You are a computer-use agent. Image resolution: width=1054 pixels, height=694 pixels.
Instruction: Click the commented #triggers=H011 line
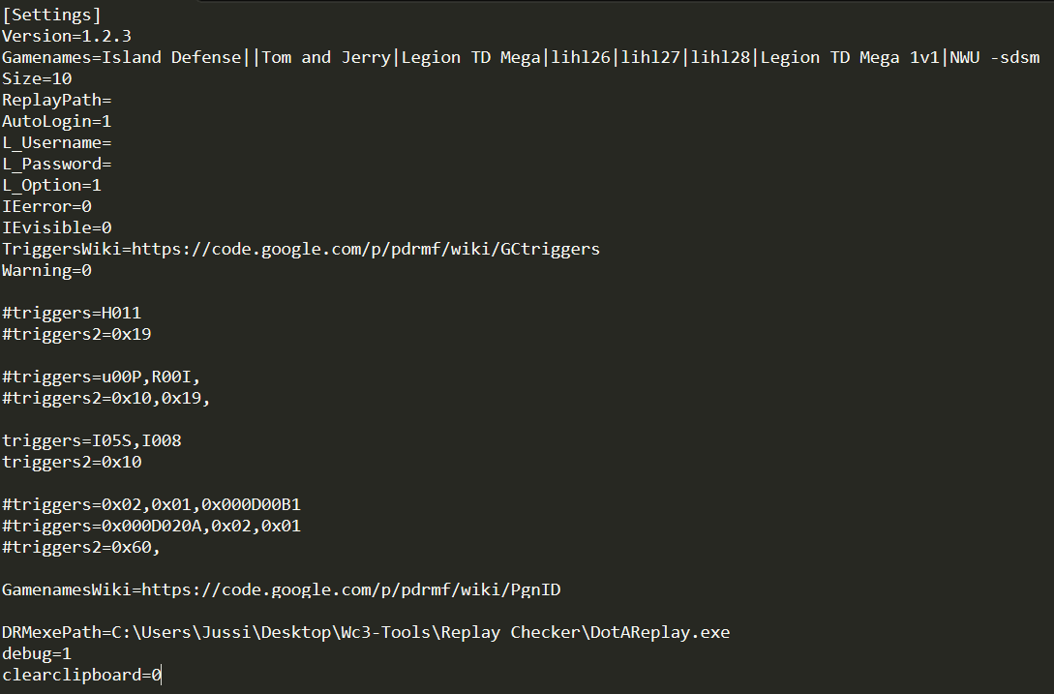(x=73, y=313)
